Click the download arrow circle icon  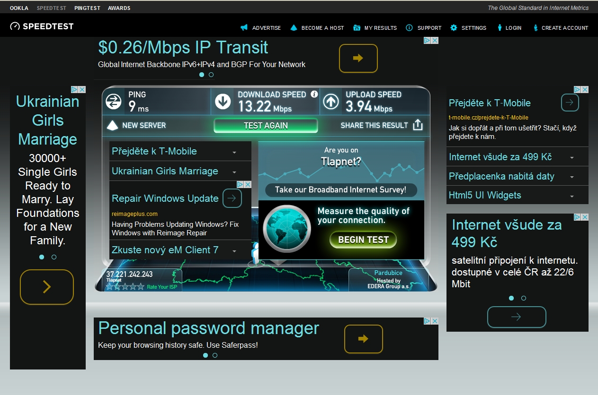[223, 102]
